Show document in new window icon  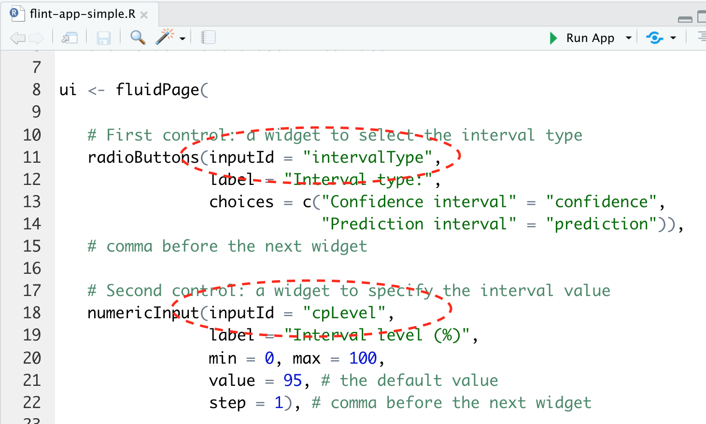tap(70, 38)
